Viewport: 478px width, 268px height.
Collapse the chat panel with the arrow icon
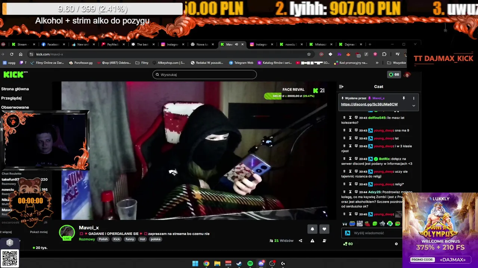point(341,86)
